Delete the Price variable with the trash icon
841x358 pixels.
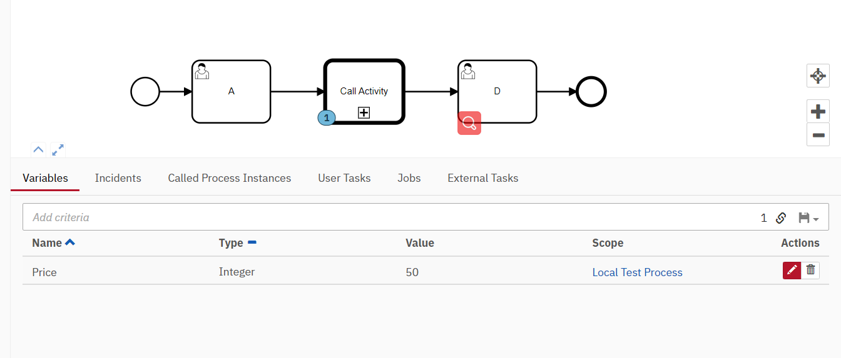click(810, 270)
